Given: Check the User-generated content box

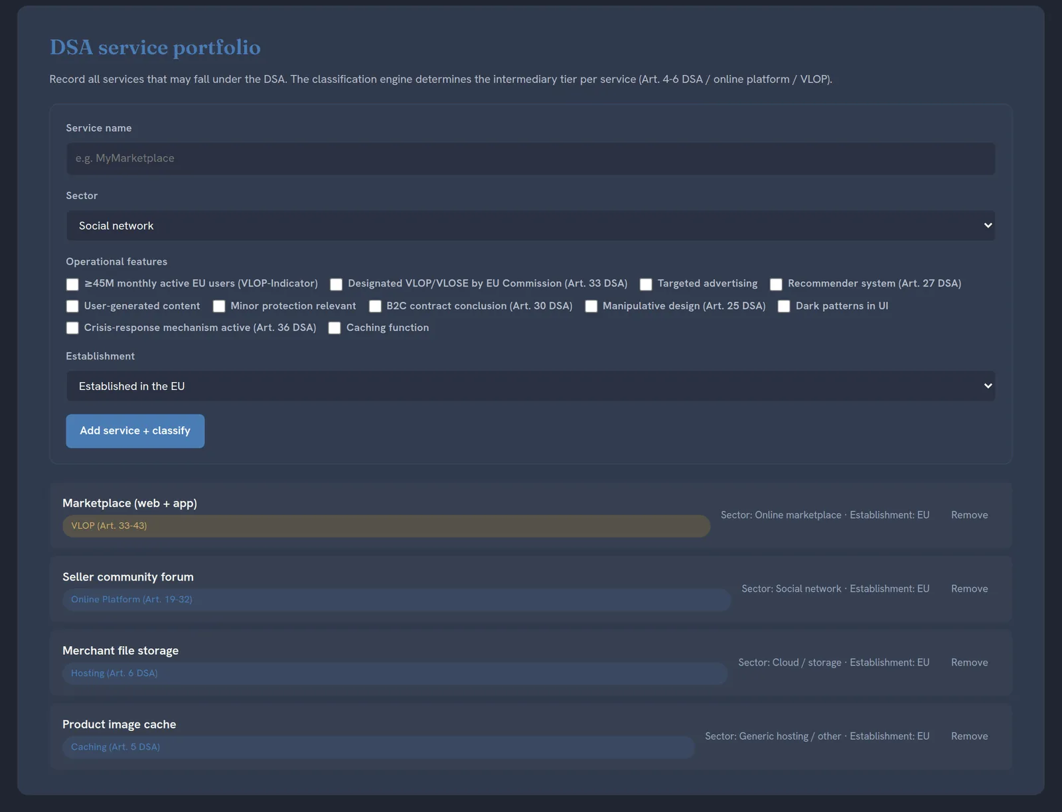Looking at the screenshot, I should 72,306.
